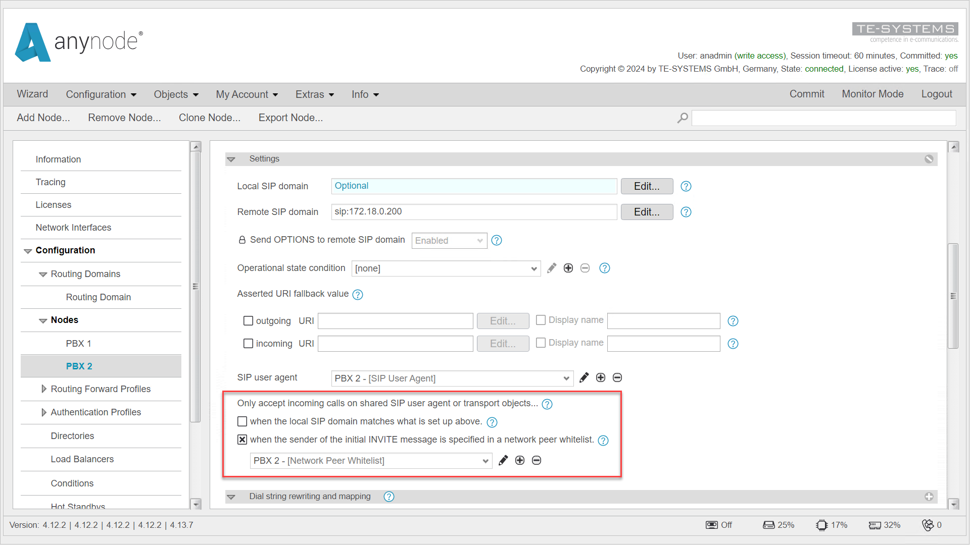The image size is (970, 545).
Task: Toggle the local SIP domain match checkbox
Action: click(x=243, y=421)
